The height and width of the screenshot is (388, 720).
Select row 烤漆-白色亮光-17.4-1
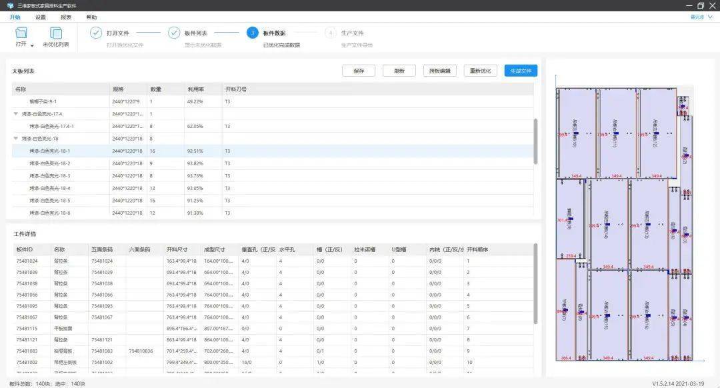pos(273,126)
